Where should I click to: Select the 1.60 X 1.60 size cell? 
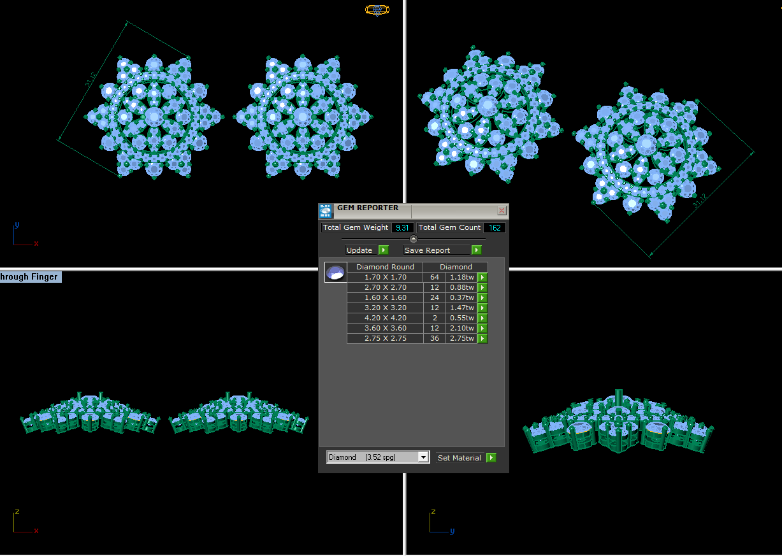click(x=385, y=297)
